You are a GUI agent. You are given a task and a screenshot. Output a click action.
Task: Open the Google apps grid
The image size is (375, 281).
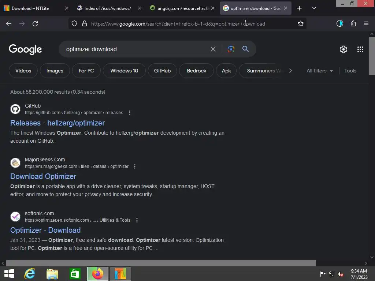(360, 49)
